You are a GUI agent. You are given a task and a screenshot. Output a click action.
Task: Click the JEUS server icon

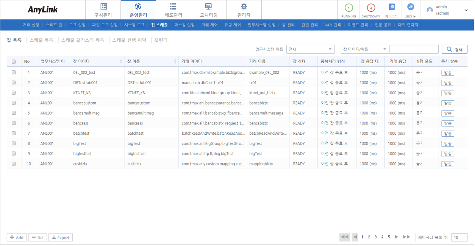click(410, 7)
